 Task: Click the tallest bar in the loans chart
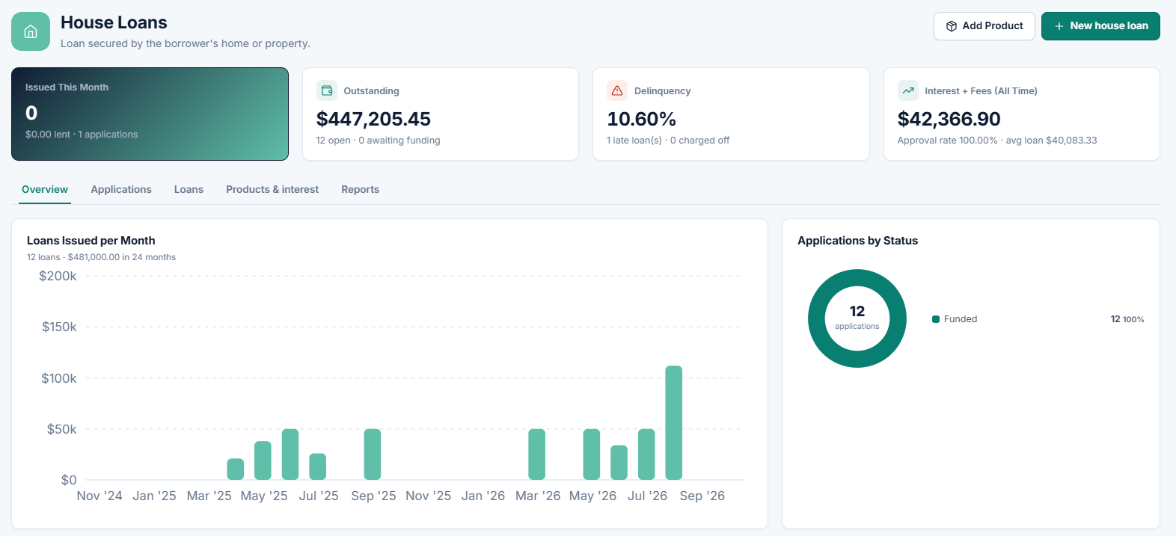click(x=673, y=422)
